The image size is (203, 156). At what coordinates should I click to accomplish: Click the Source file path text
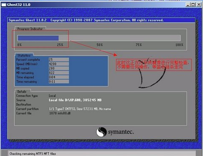[x=75, y=100]
